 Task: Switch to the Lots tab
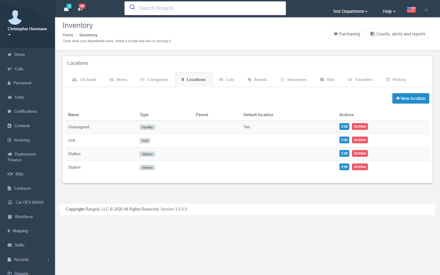click(x=227, y=80)
